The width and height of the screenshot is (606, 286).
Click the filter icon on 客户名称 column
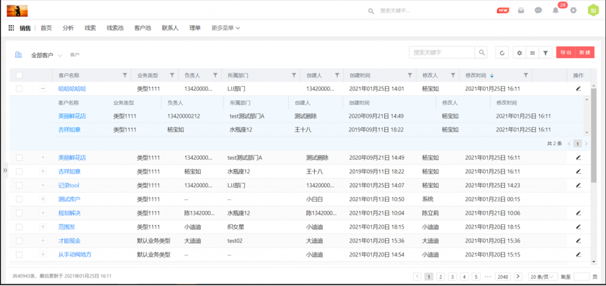124,75
